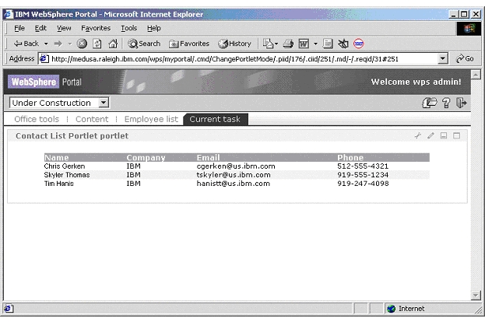This screenshot has width=485, height=322.
Task: Click email tskyler@us.ibm.com
Action: click(234, 175)
